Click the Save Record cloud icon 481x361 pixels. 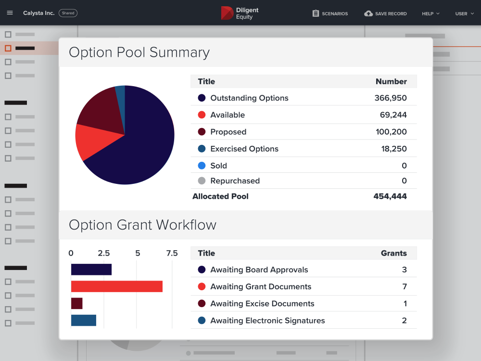(x=368, y=13)
